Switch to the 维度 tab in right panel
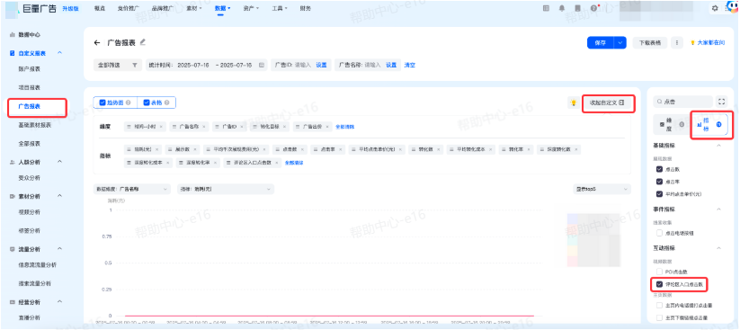The height and width of the screenshot is (330, 740). tap(671, 125)
